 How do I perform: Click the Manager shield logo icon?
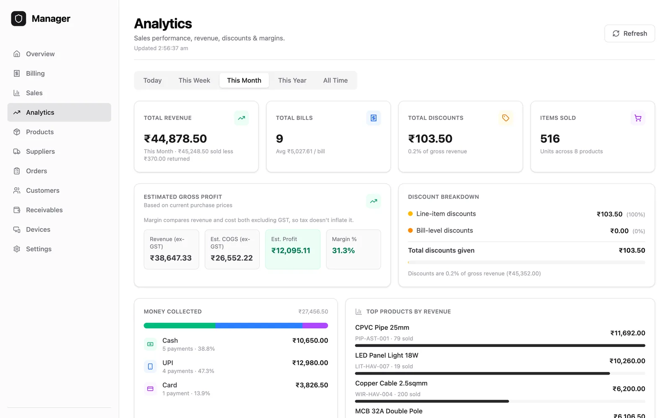point(18,18)
